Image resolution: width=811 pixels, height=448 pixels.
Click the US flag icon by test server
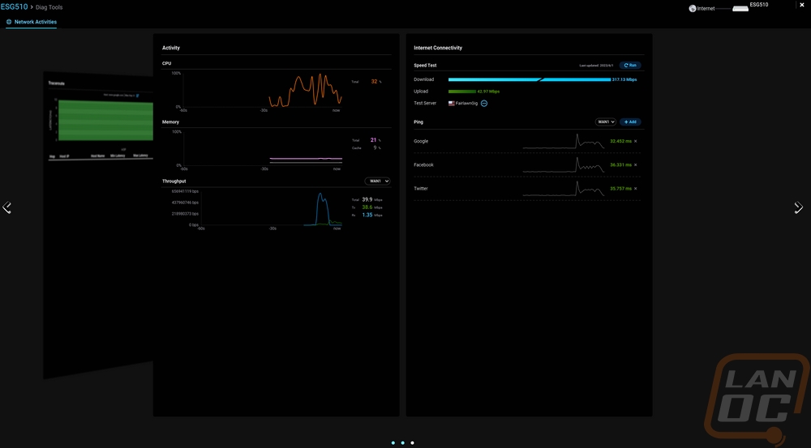[452, 104]
